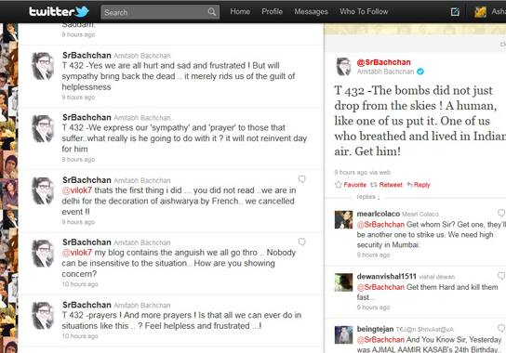
Task: Click the Favorite link on detail tweet
Action: point(355,185)
